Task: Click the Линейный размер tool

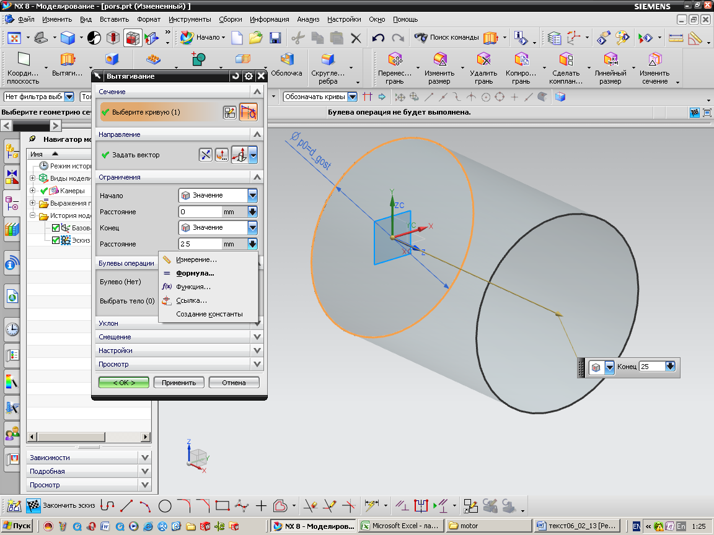Action: click(610, 68)
